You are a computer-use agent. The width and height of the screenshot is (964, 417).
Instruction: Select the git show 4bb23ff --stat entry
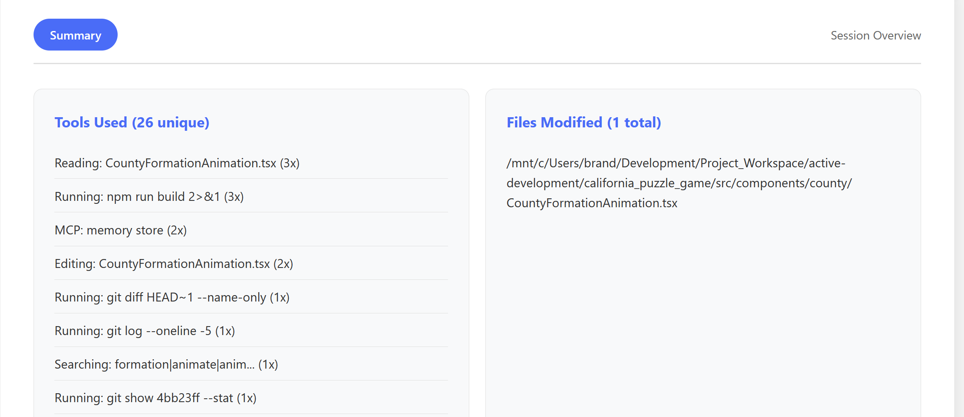click(x=155, y=398)
